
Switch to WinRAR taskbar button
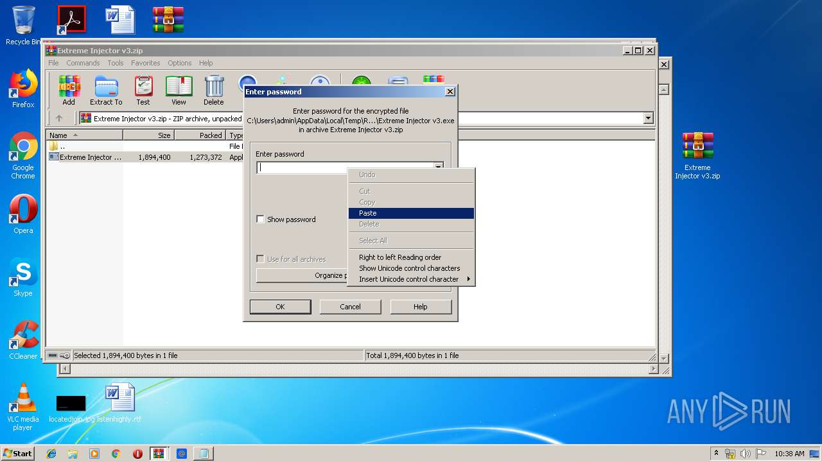(x=159, y=454)
